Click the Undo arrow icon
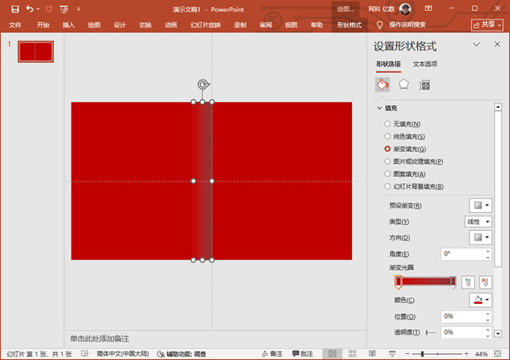This screenshot has width=510, height=360. (31, 8)
